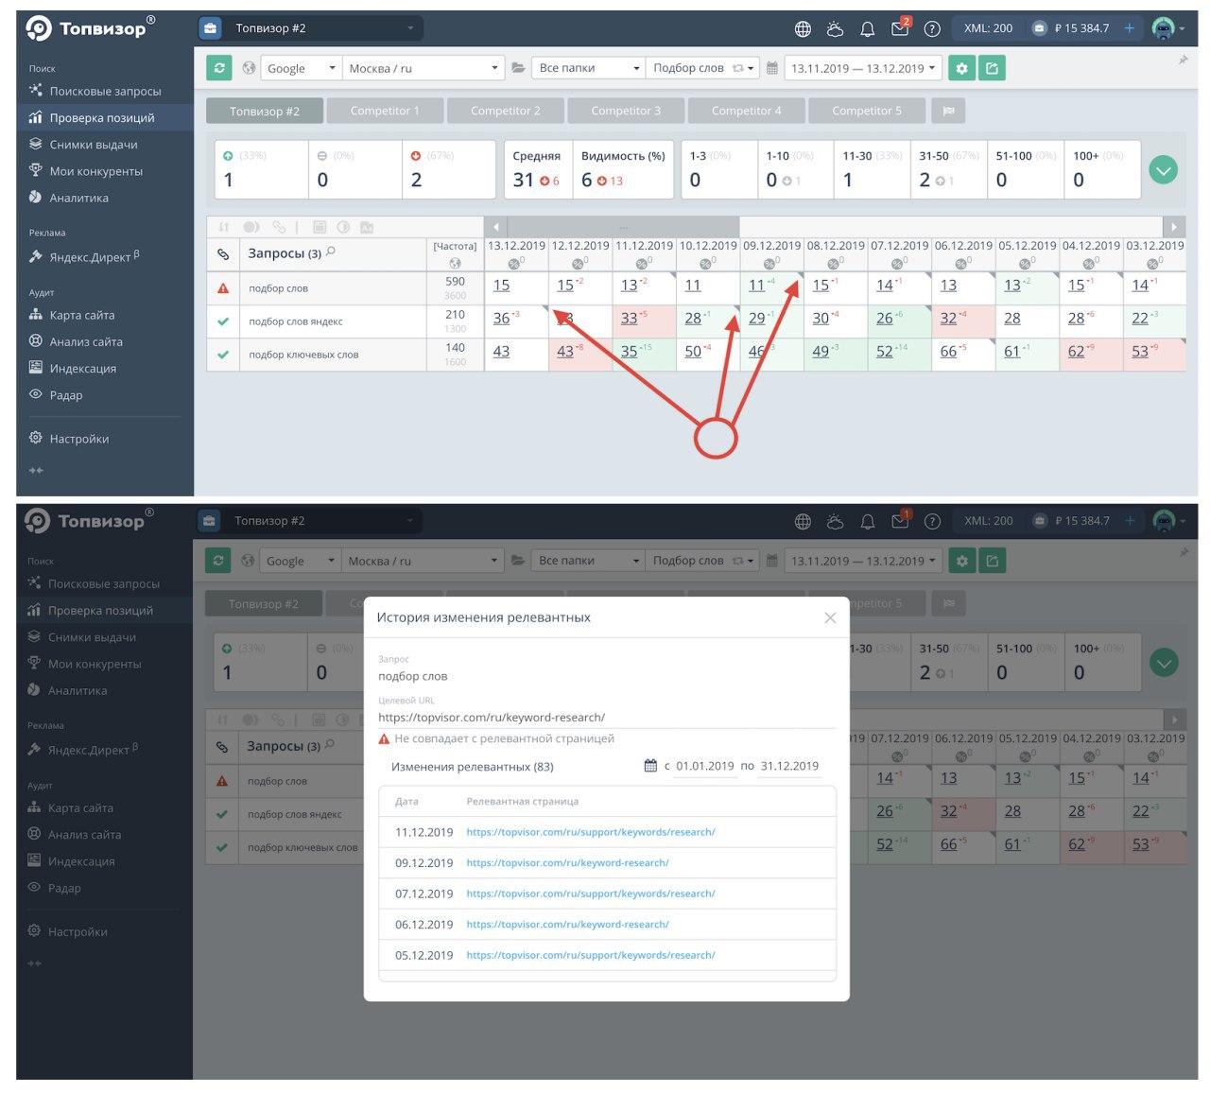The width and height of the screenshot is (1210, 1093).
Task: Click blue plus beside balance in upper screenshot
Action: click(x=1129, y=28)
